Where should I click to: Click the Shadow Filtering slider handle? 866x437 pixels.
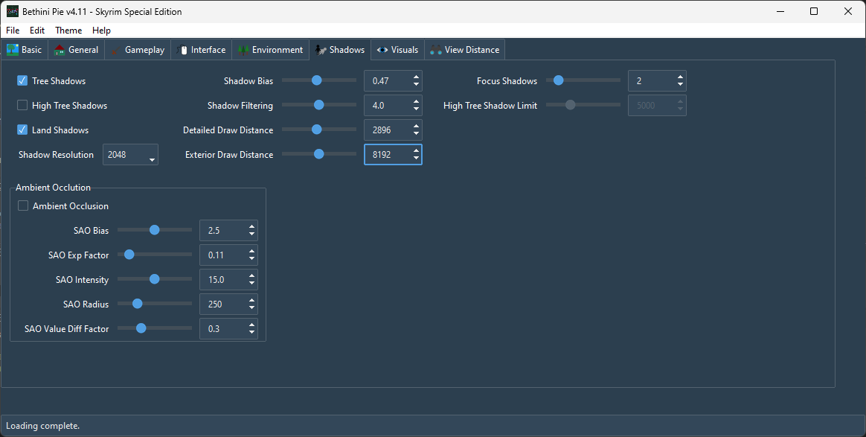tap(318, 104)
